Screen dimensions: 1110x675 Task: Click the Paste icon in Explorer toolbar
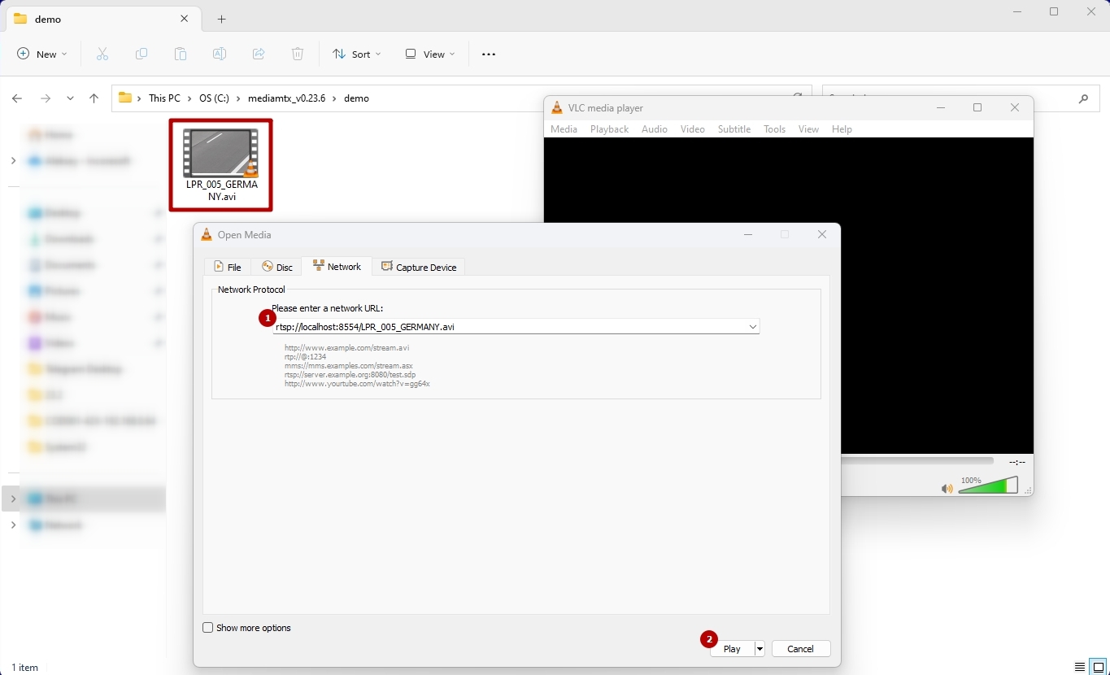tap(181, 54)
